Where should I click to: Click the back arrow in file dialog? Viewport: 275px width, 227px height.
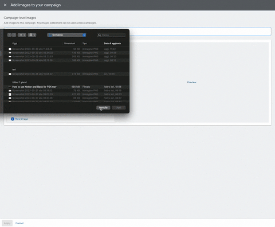(x=9, y=35)
